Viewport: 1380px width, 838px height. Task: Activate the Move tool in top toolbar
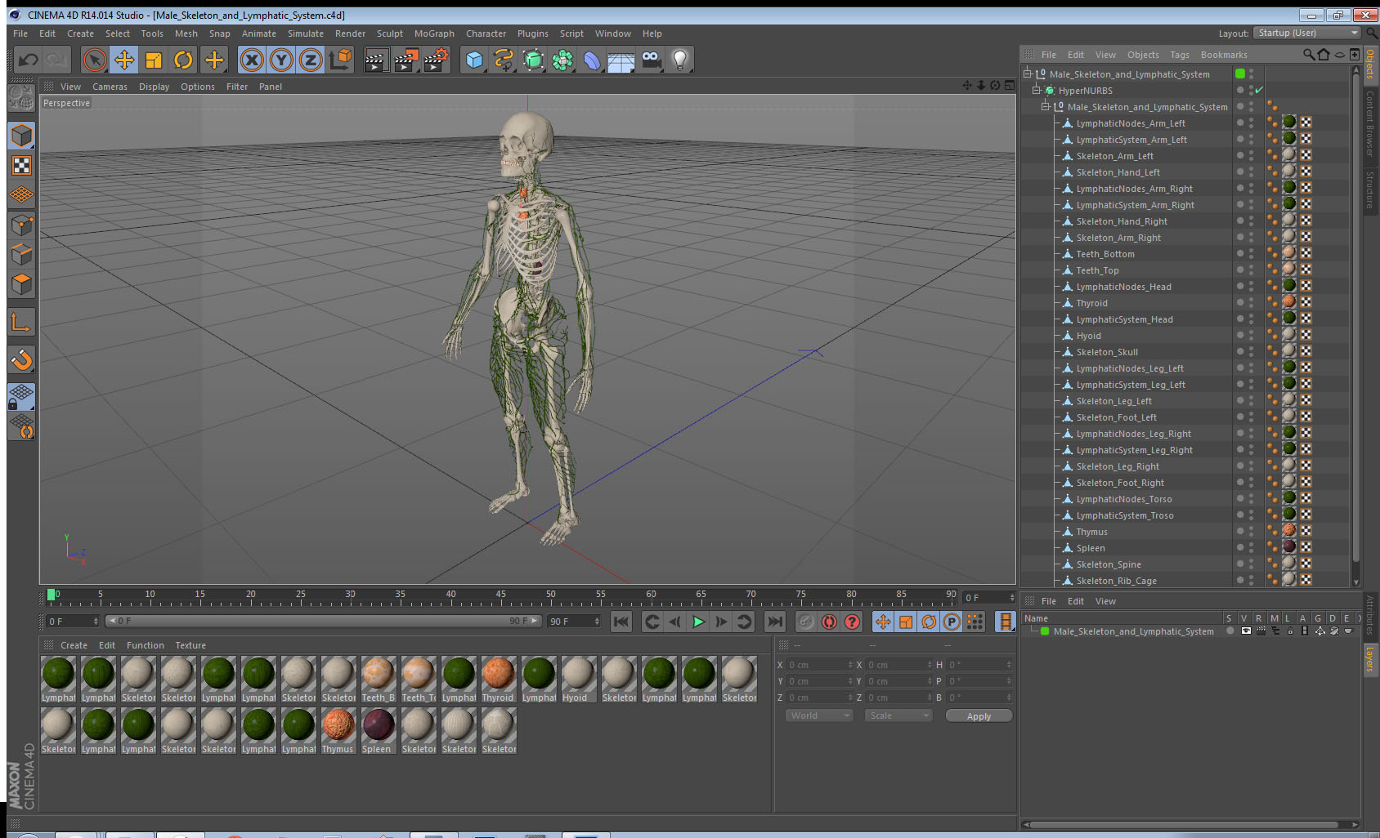pos(124,60)
